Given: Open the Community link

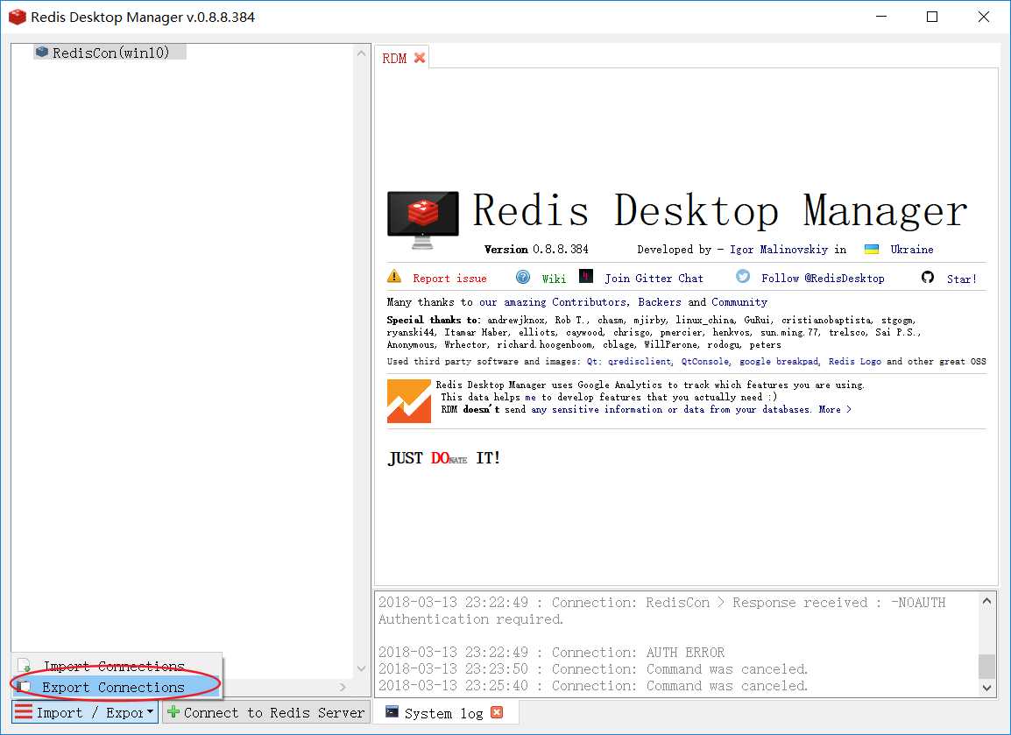Looking at the screenshot, I should click(739, 301).
